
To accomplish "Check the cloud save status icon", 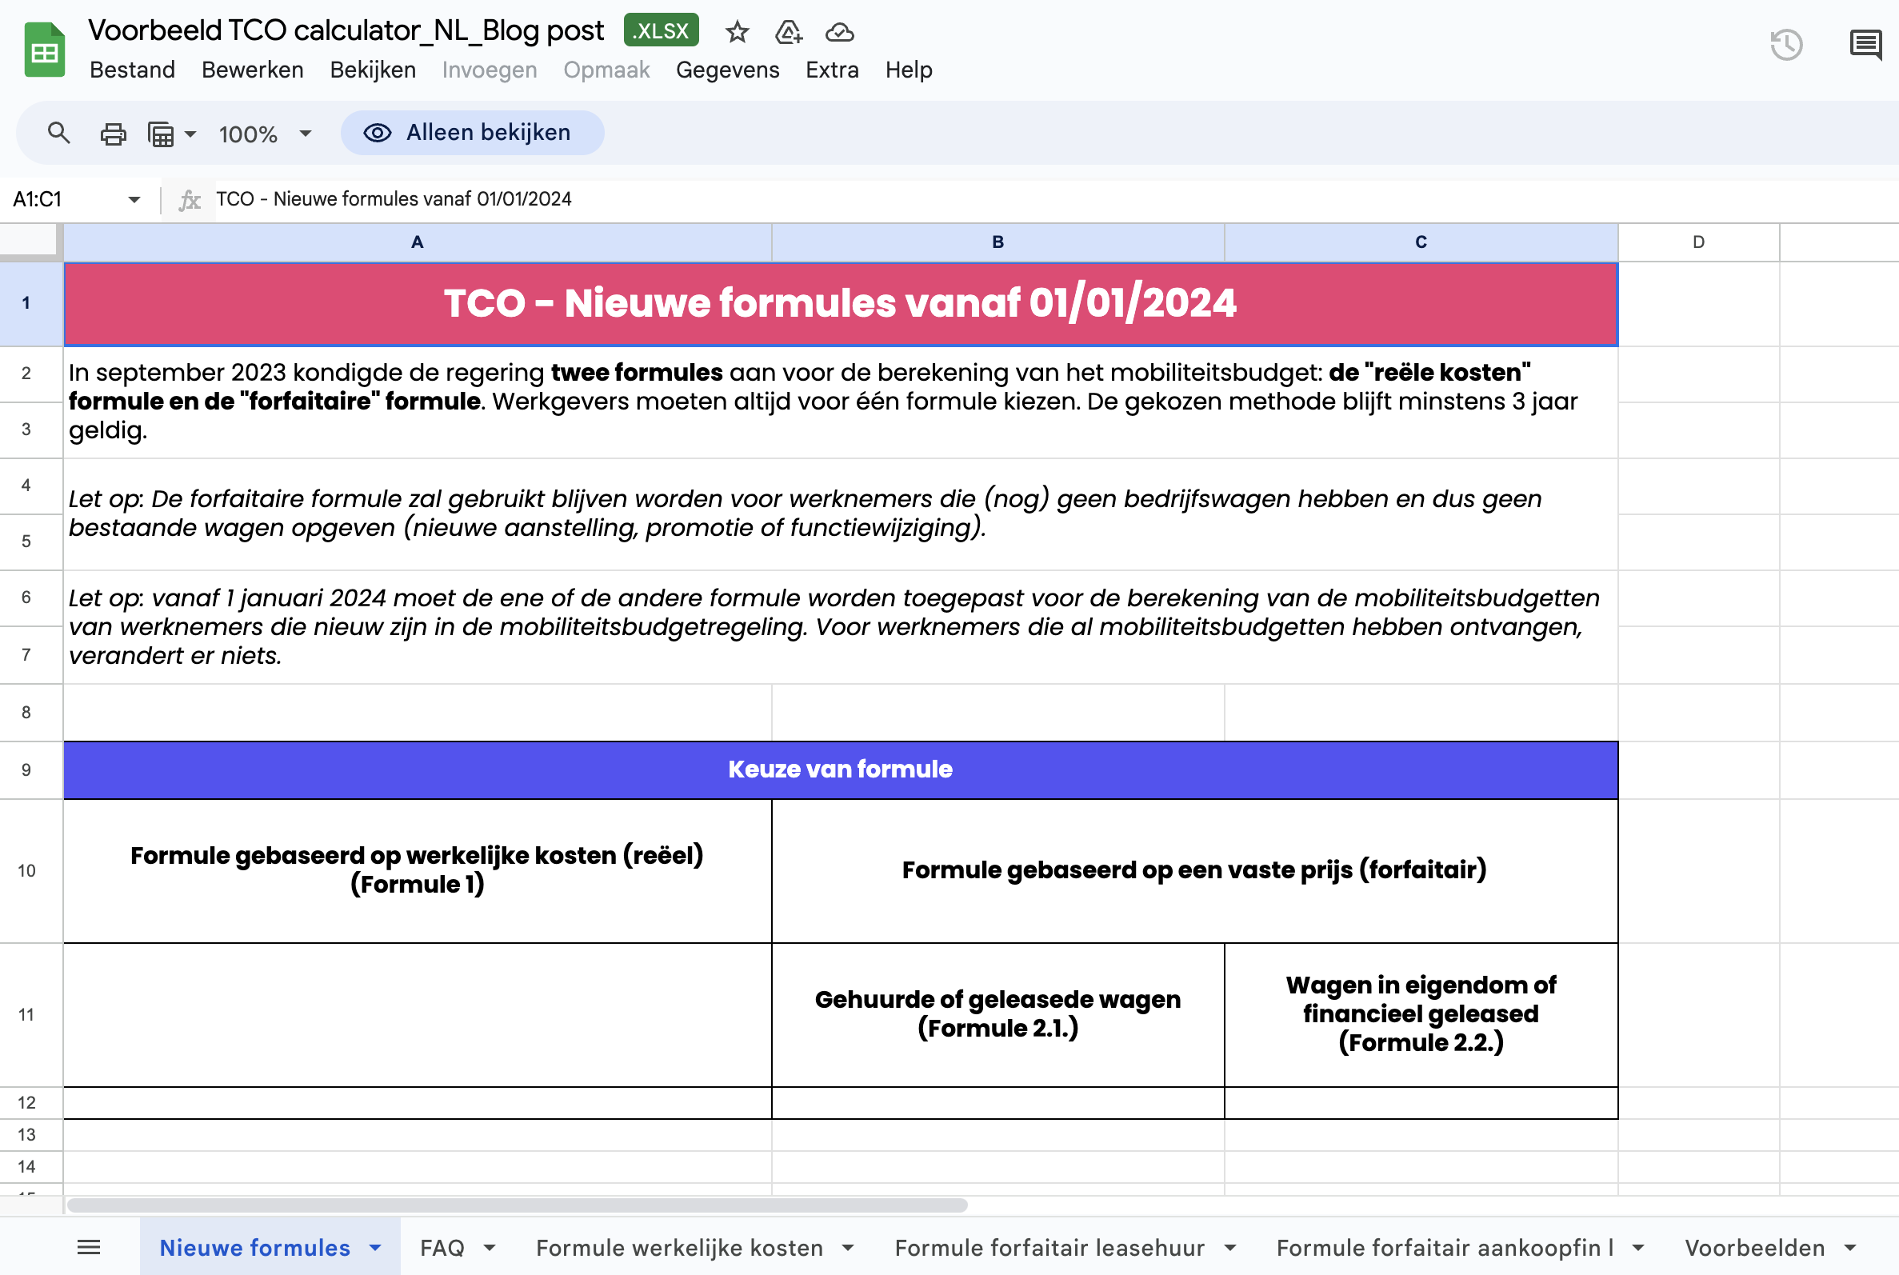I will coord(840,32).
